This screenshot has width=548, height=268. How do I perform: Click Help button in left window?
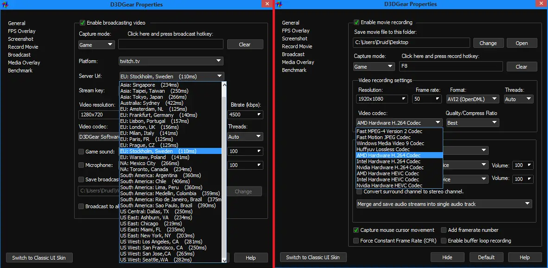click(250, 258)
